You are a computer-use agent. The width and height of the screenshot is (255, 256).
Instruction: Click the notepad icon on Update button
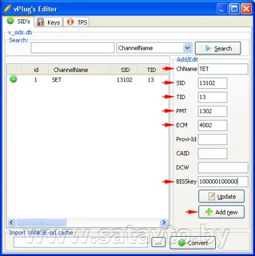(x=212, y=196)
